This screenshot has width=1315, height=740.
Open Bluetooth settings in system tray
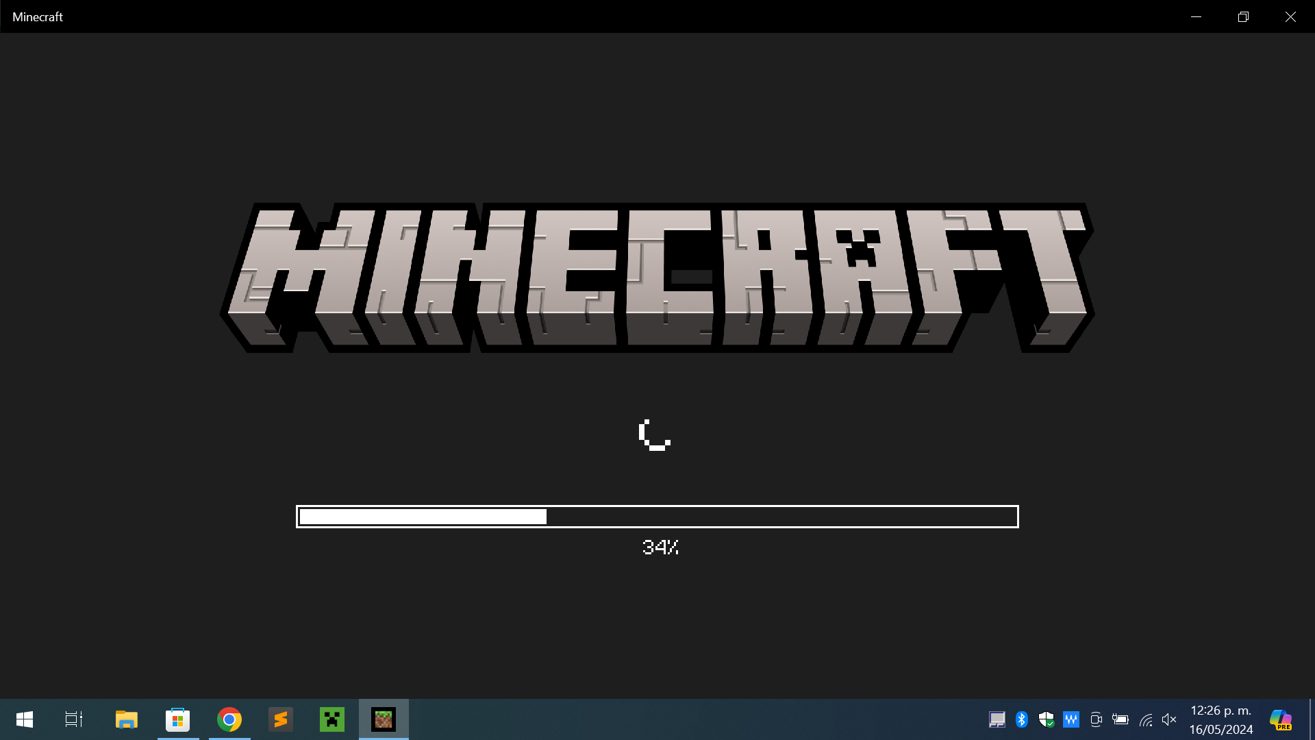[1021, 719]
